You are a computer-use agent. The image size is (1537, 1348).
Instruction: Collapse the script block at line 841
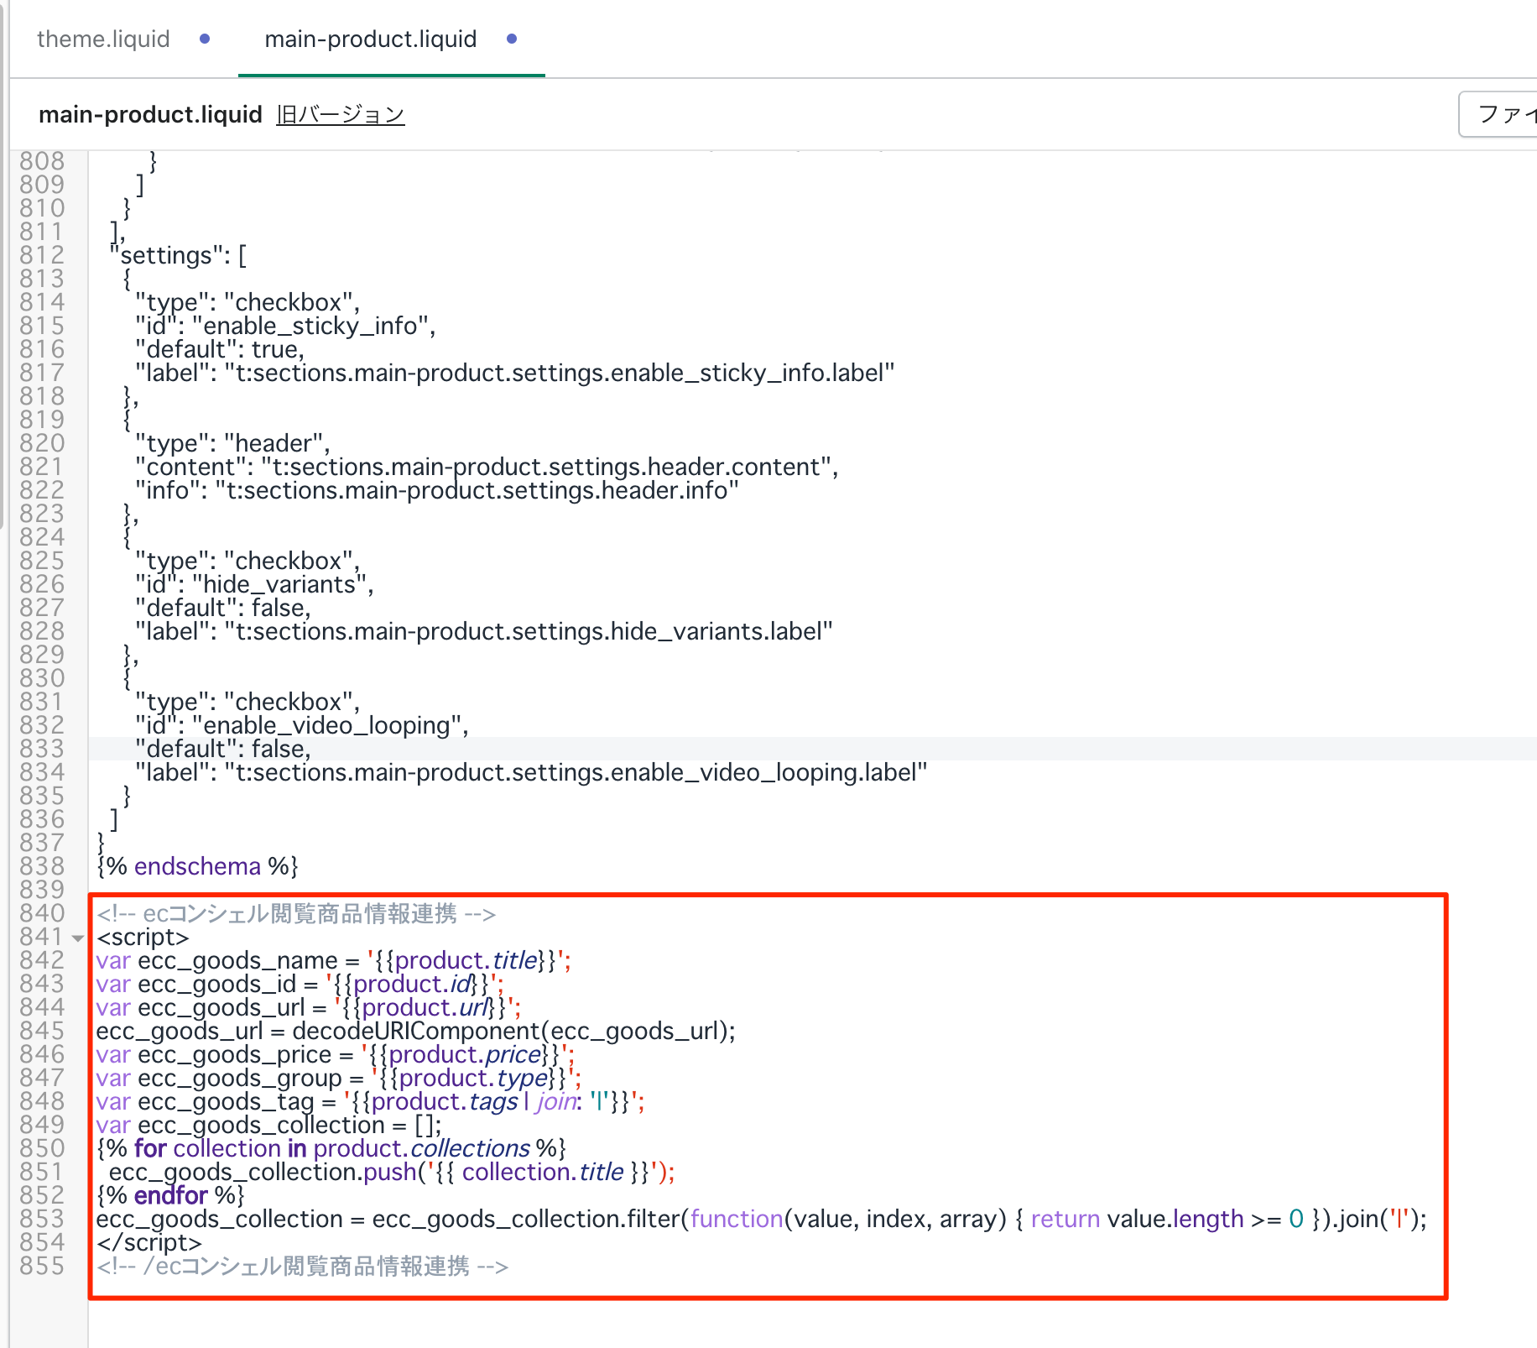point(78,938)
